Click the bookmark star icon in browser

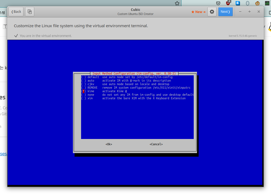pos(177,3)
